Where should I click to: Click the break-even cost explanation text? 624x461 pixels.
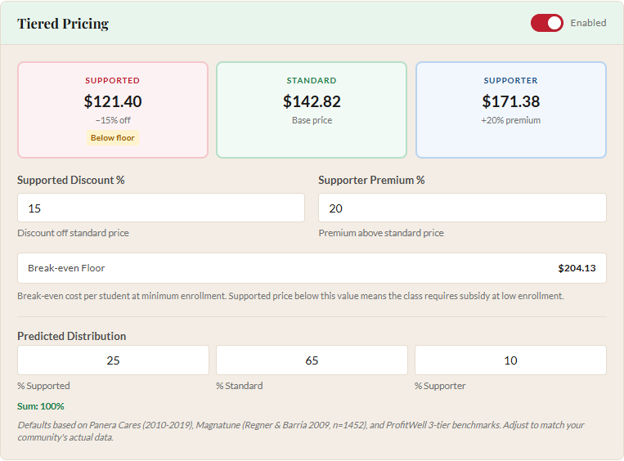[290, 296]
